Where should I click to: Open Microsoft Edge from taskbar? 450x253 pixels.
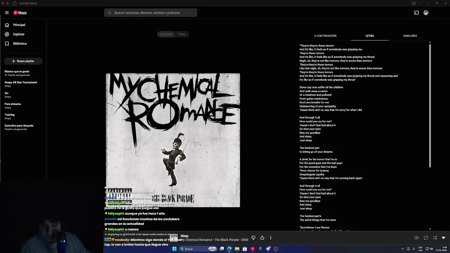tap(229, 249)
